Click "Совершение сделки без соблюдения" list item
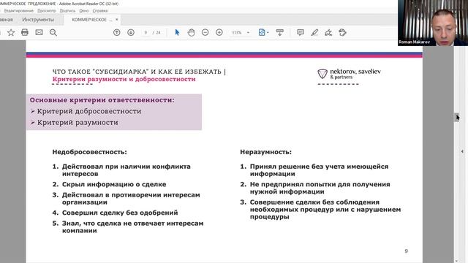The width and height of the screenshot is (468, 263). 325,210
